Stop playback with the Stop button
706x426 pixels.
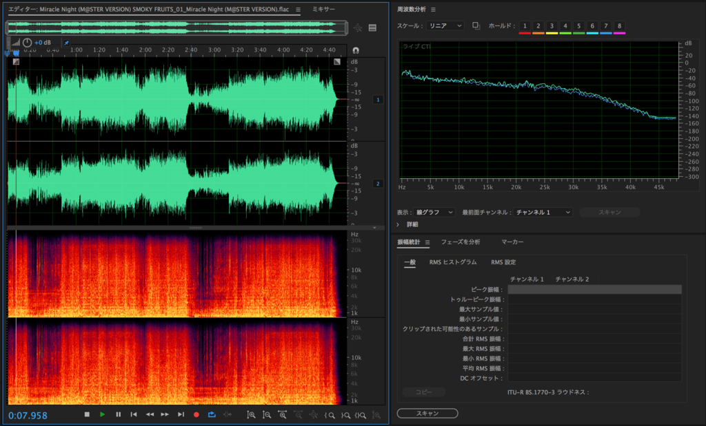pyautogui.click(x=87, y=414)
